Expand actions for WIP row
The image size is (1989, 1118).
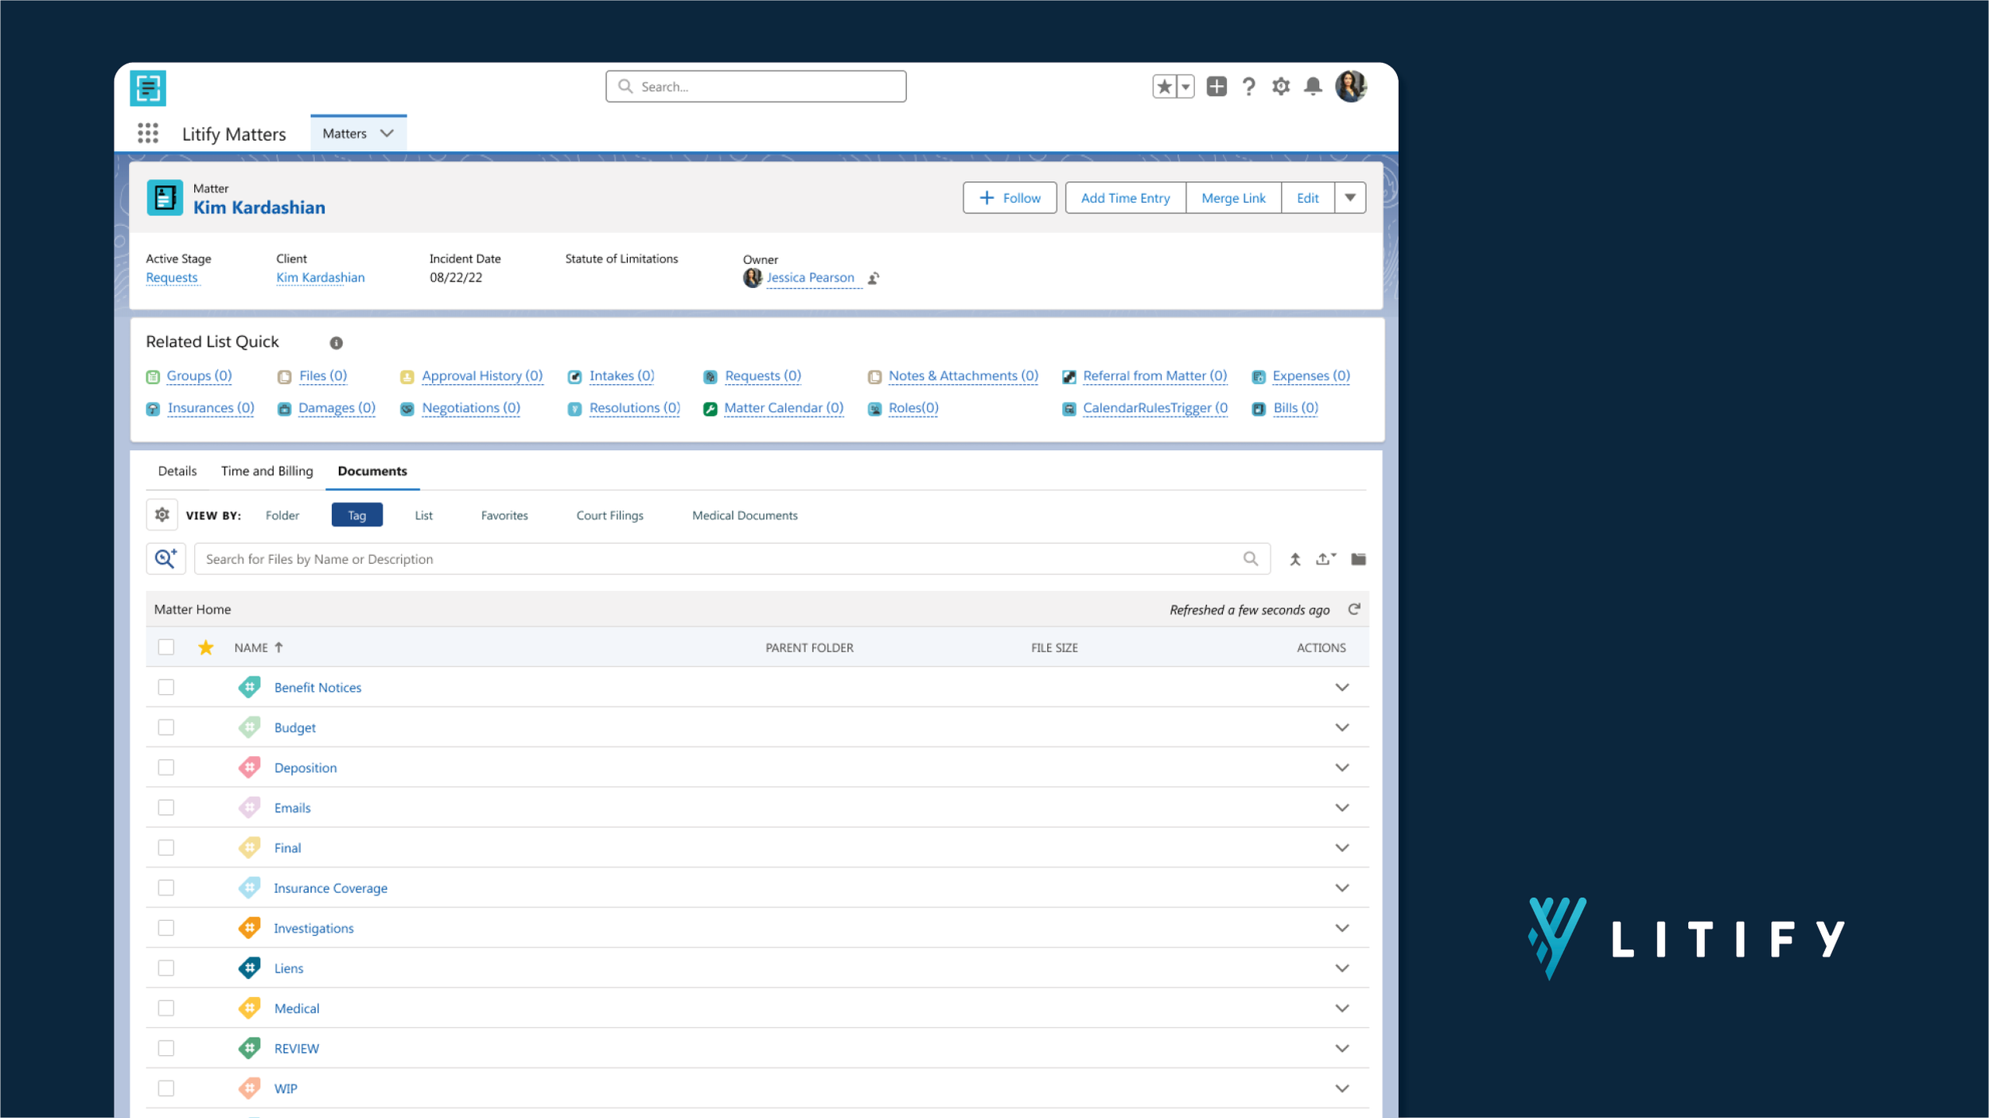tap(1342, 1089)
